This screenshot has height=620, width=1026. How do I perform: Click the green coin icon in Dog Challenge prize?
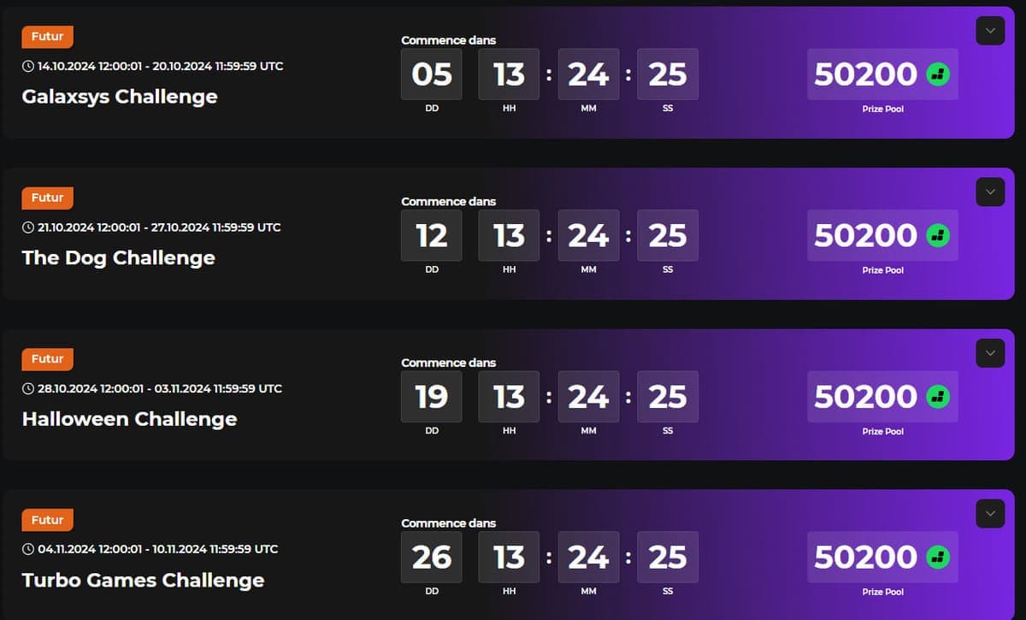[938, 235]
